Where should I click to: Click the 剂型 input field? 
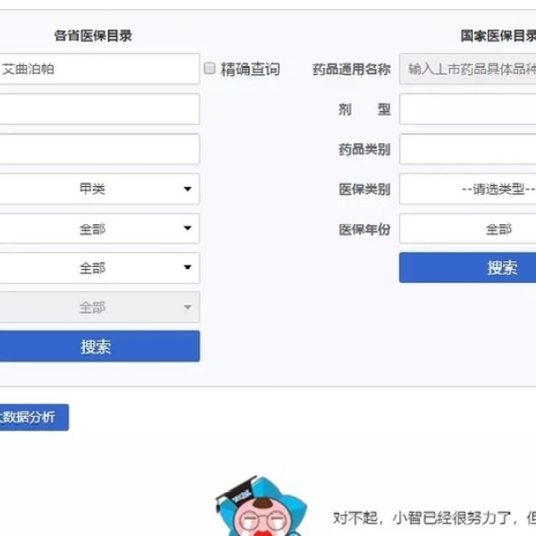click(467, 109)
